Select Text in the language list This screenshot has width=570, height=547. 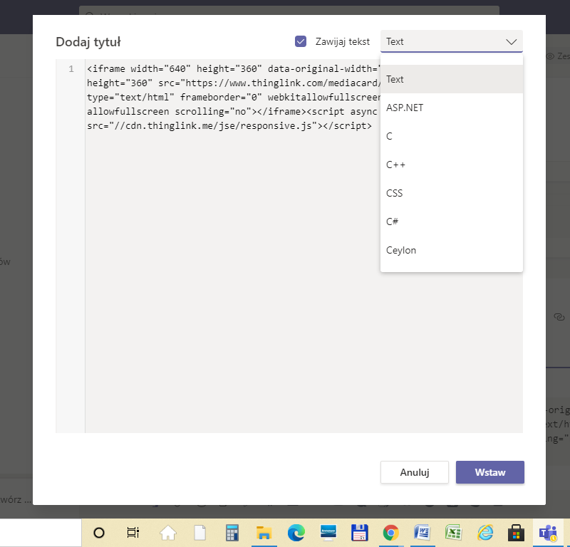(x=451, y=79)
